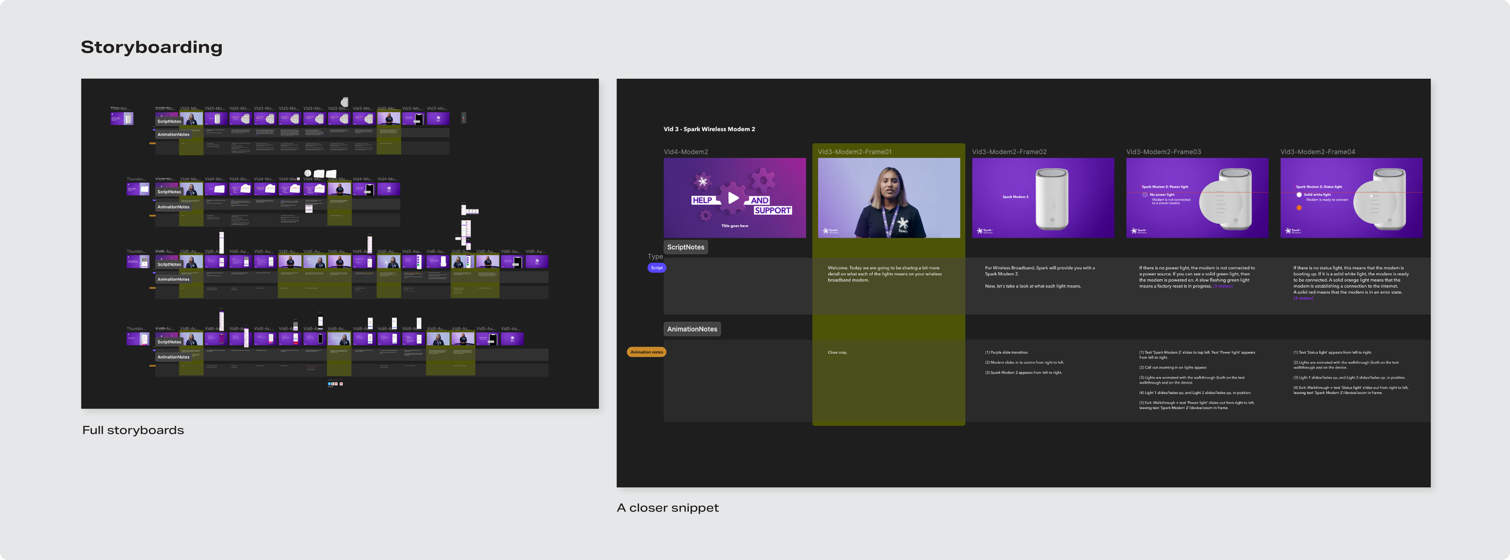Click script text starting 'If there is no status light'
Image resolution: width=1510 pixels, height=560 pixels.
(x=1351, y=282)
